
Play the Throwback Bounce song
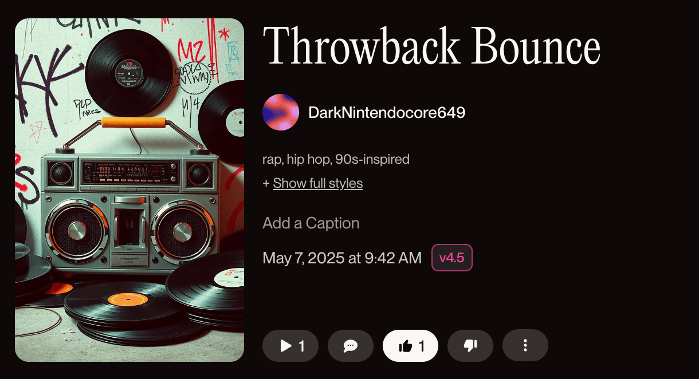[x=290, y=346]
